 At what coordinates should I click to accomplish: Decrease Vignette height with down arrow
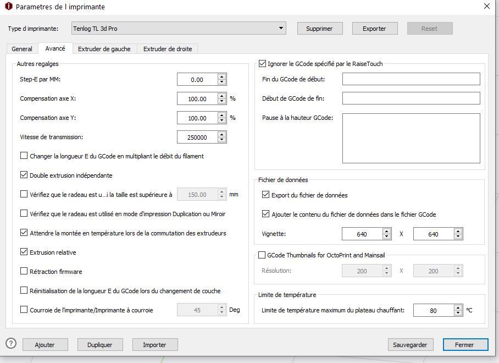(458, 237)
